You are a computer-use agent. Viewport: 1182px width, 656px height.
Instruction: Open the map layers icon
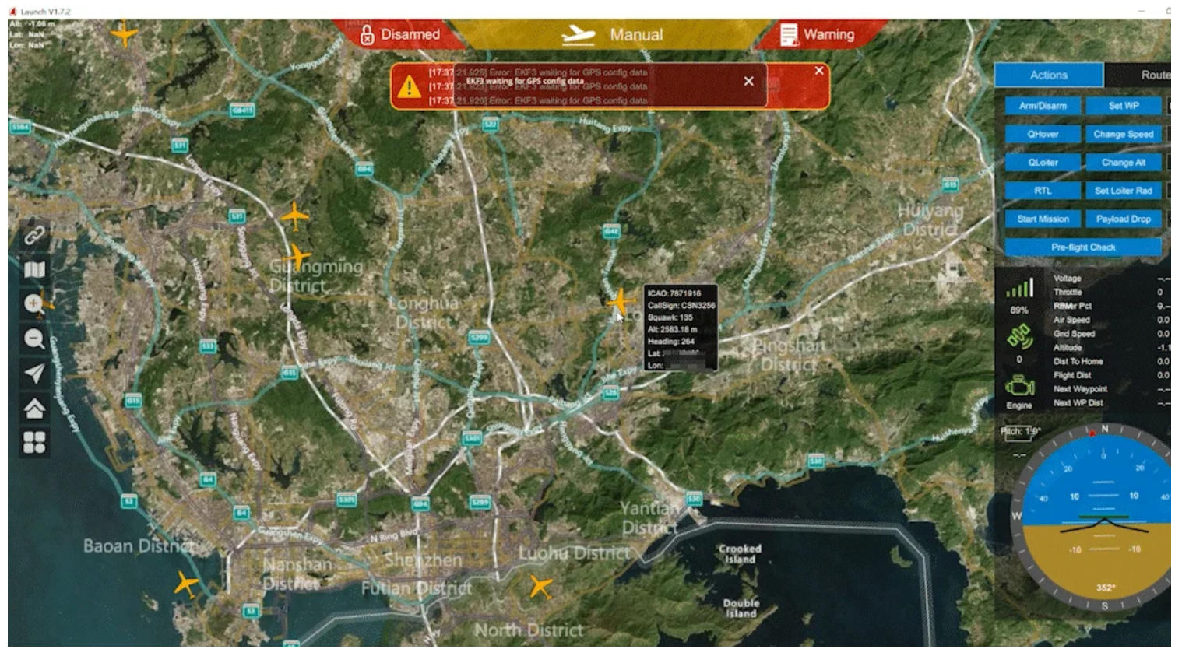[x=34, y=270]
